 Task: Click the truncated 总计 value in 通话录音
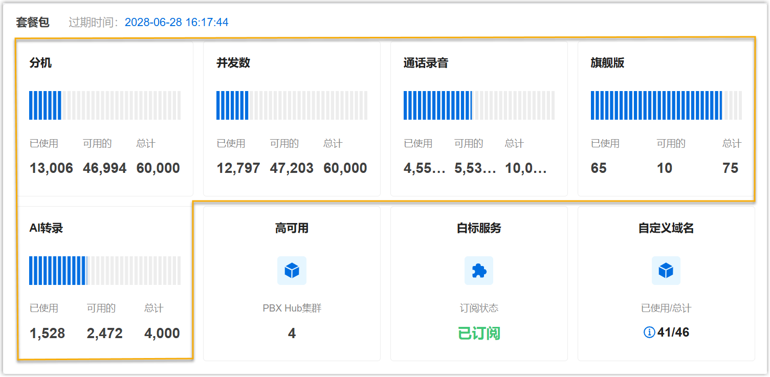(x=526, y=168)
